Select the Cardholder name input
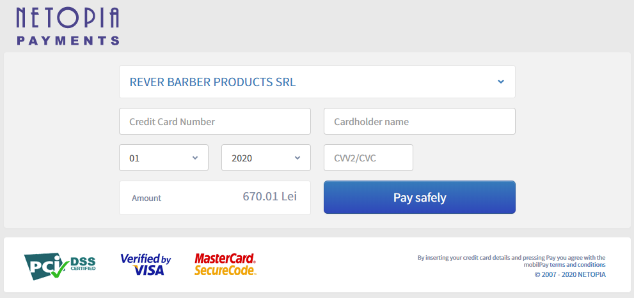 [x=419, y=121]
